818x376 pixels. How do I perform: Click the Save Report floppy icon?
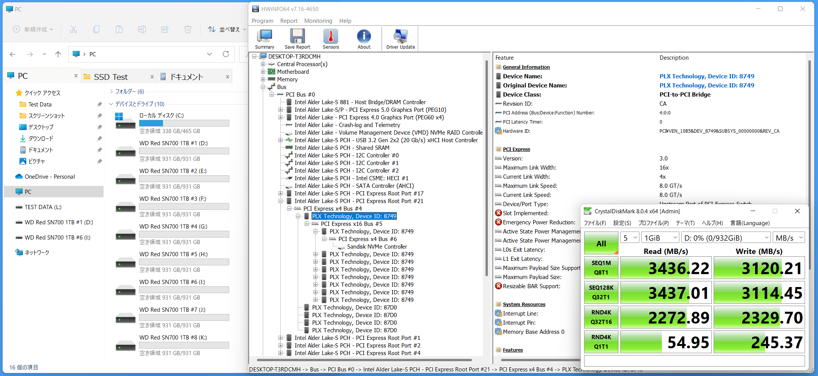tap(297, 39)
